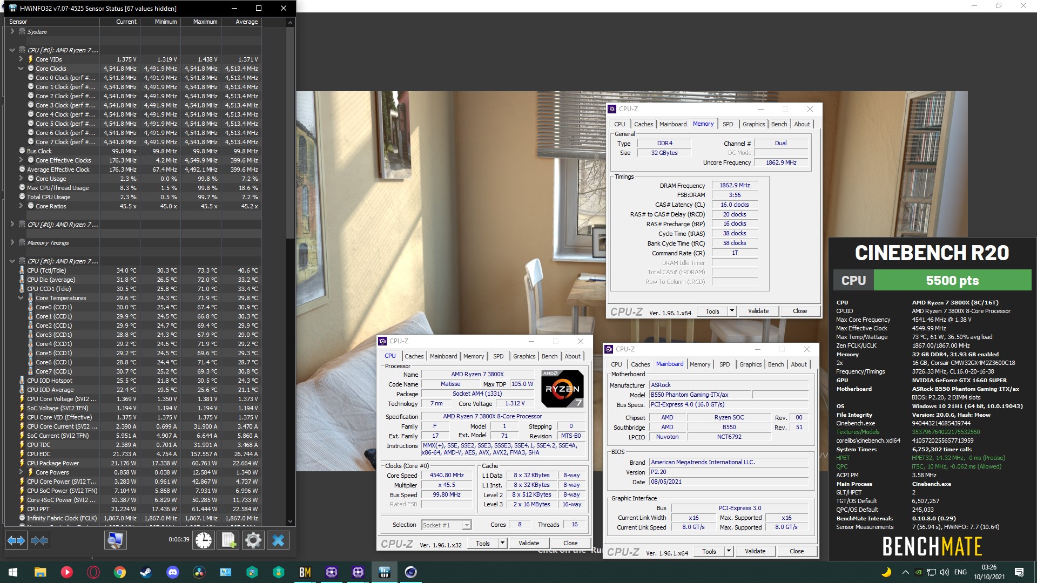Viewport: 1037px width, 583px height.
Task: Select About tab in CPU-Z Memory window
Action: 802,124
